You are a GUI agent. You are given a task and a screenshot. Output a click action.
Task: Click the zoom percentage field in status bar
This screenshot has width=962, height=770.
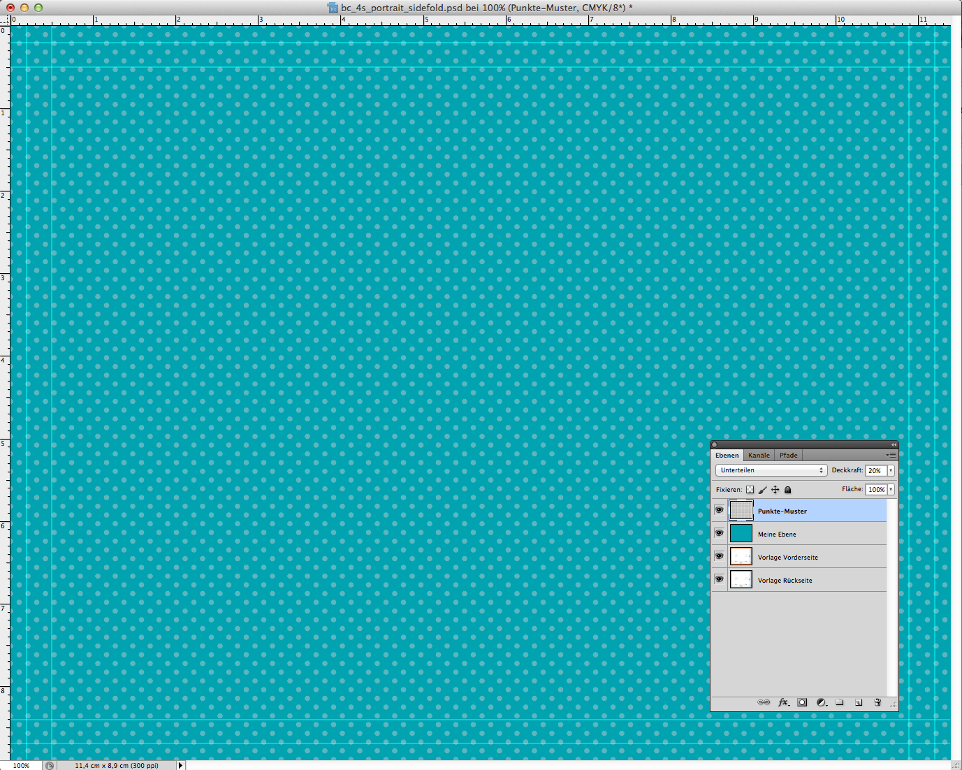[x=22, y=765]
